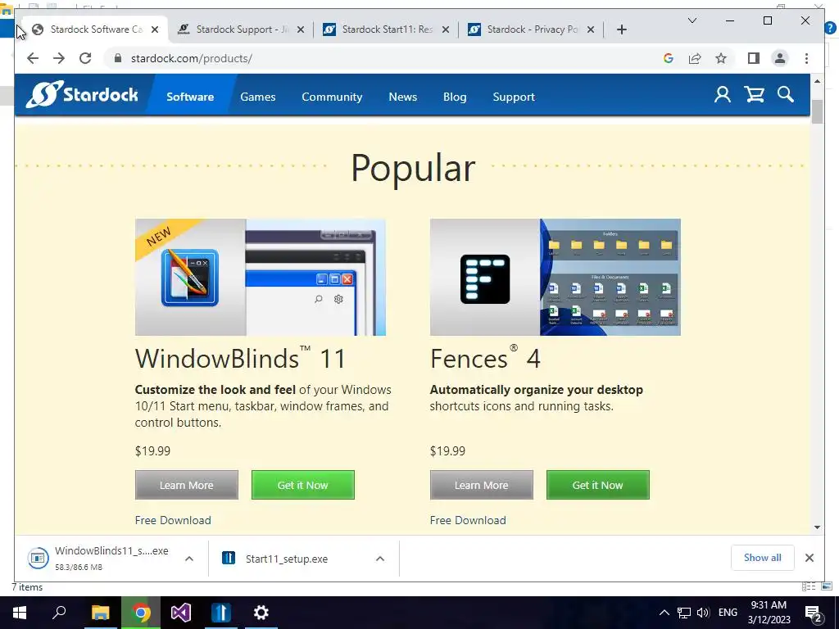Open a new tab with plus icon
The image size is (839, 629).
click(x=621, y=29)
